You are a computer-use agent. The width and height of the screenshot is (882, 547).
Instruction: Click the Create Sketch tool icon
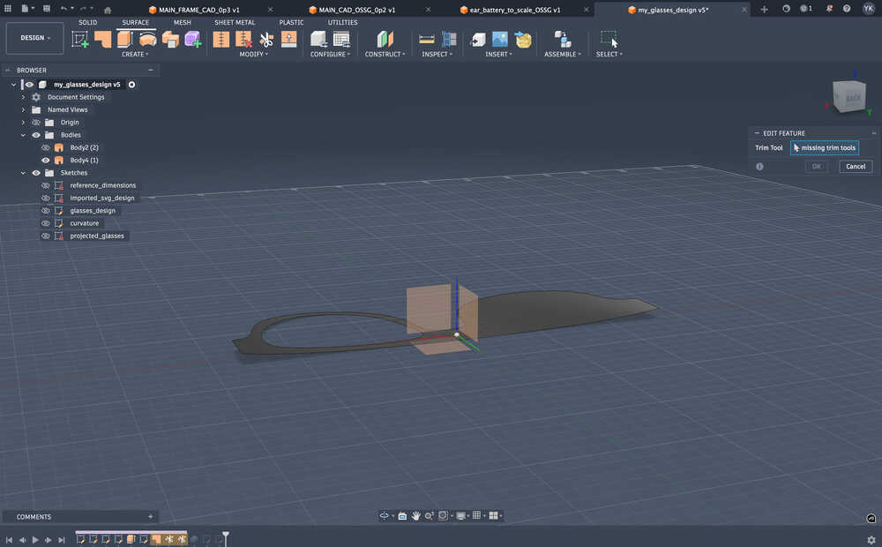click(80, 40)
